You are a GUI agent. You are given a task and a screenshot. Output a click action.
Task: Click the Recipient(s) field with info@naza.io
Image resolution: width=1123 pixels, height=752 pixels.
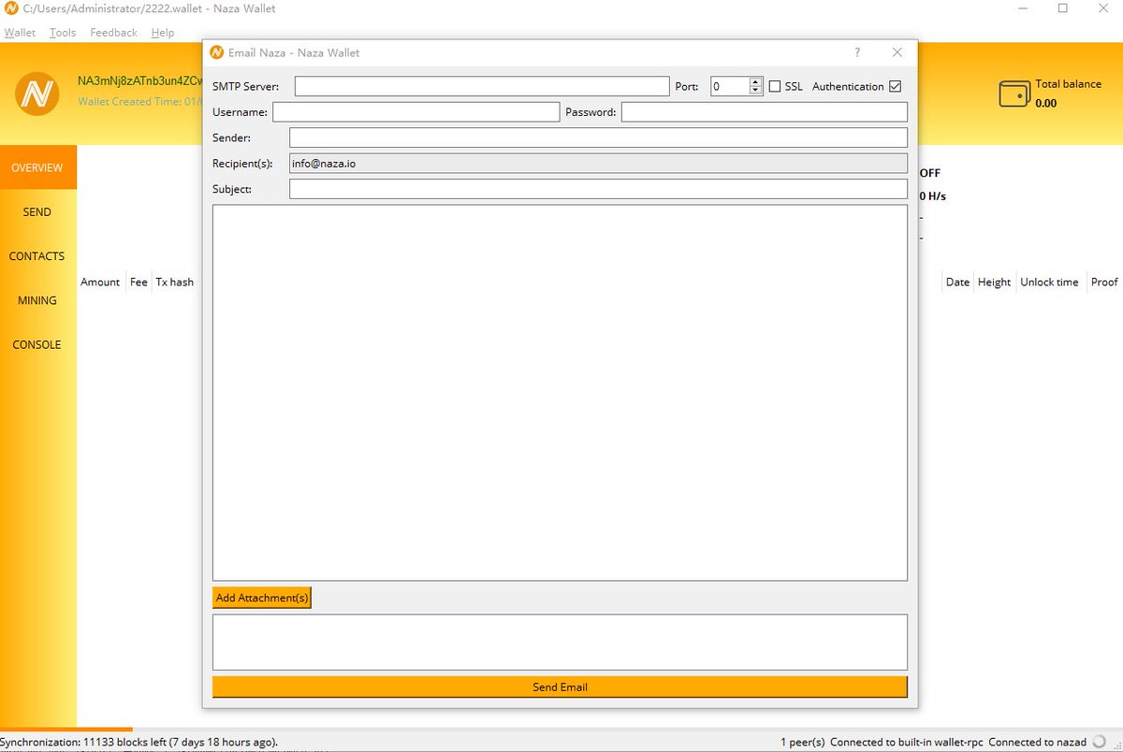click(x=598, y=164)
